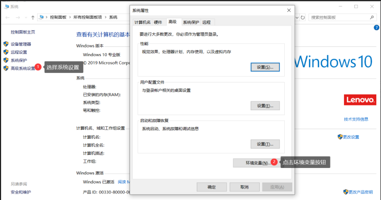This screenshot has height=200, width=381.
Task: Switch to 系统保护 tab in dialog
Action: click(x=191, y=22)
